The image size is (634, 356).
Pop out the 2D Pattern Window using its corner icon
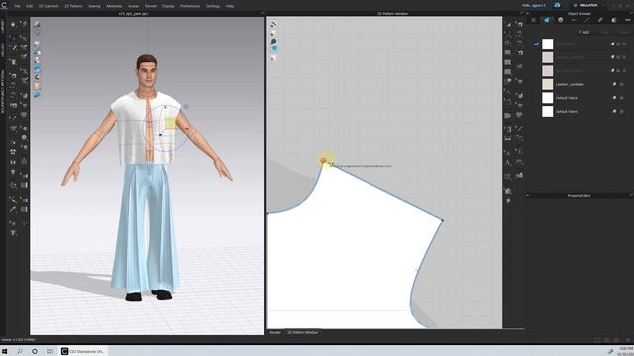coord(522,13)
